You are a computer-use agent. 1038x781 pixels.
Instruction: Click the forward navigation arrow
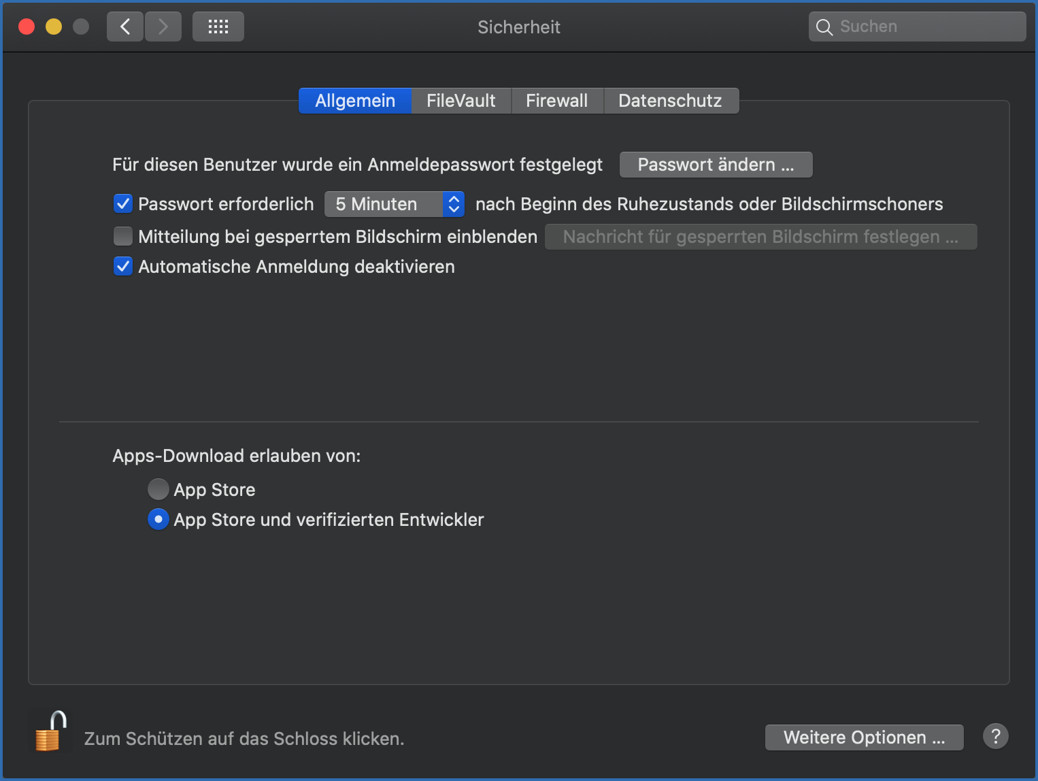pos(163,26)
